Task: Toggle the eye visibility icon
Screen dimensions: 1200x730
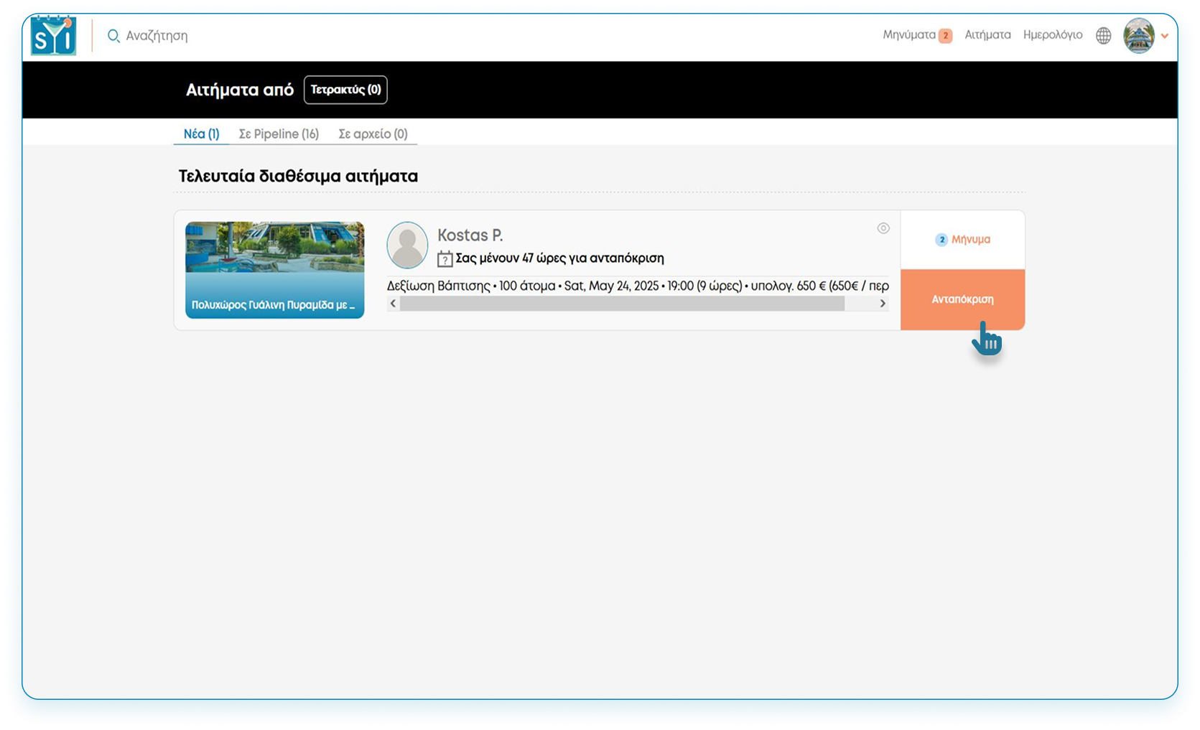Action: coord(883,228)
